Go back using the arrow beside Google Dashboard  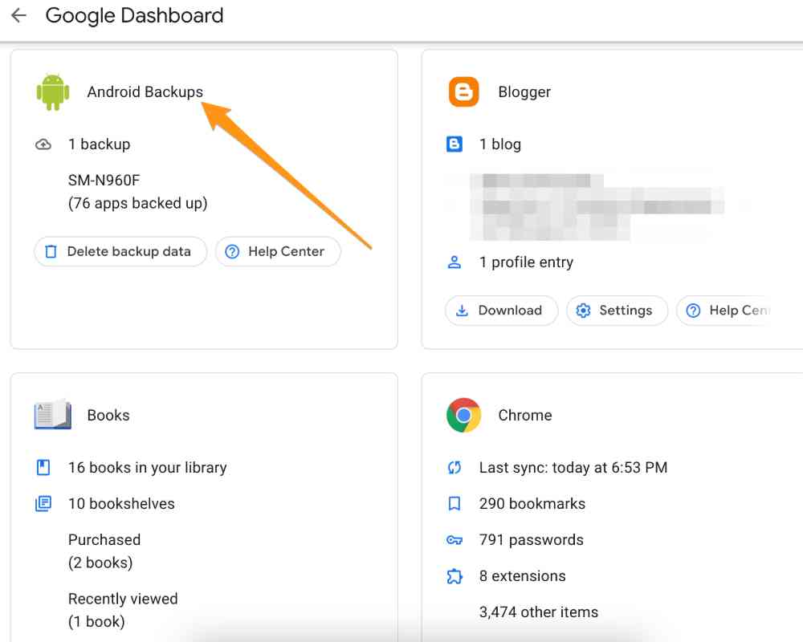[x=18, y=15]
